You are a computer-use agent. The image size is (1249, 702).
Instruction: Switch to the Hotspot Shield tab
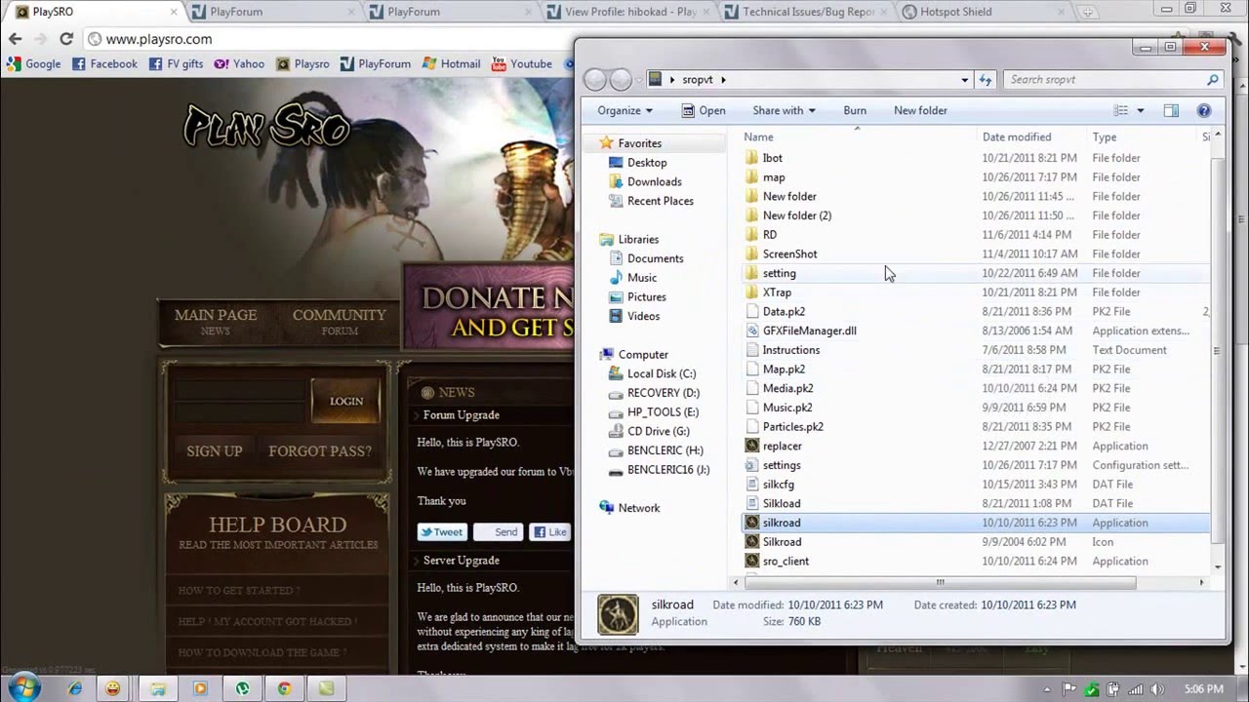(978, 12)
